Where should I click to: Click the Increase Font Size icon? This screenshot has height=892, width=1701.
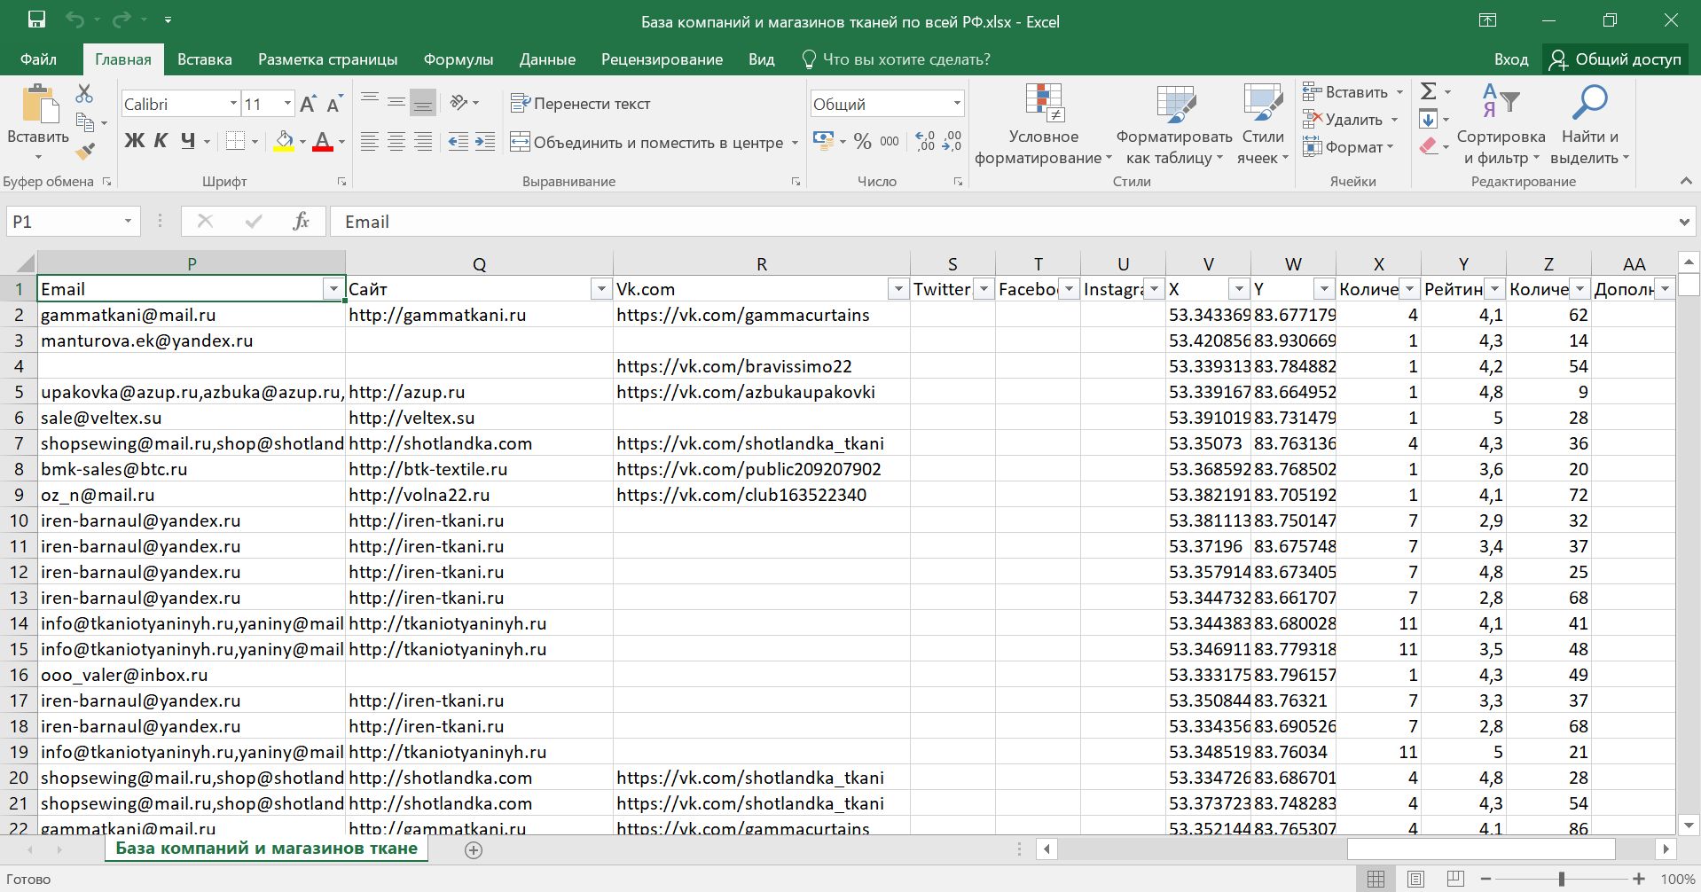tap(308, 105)
